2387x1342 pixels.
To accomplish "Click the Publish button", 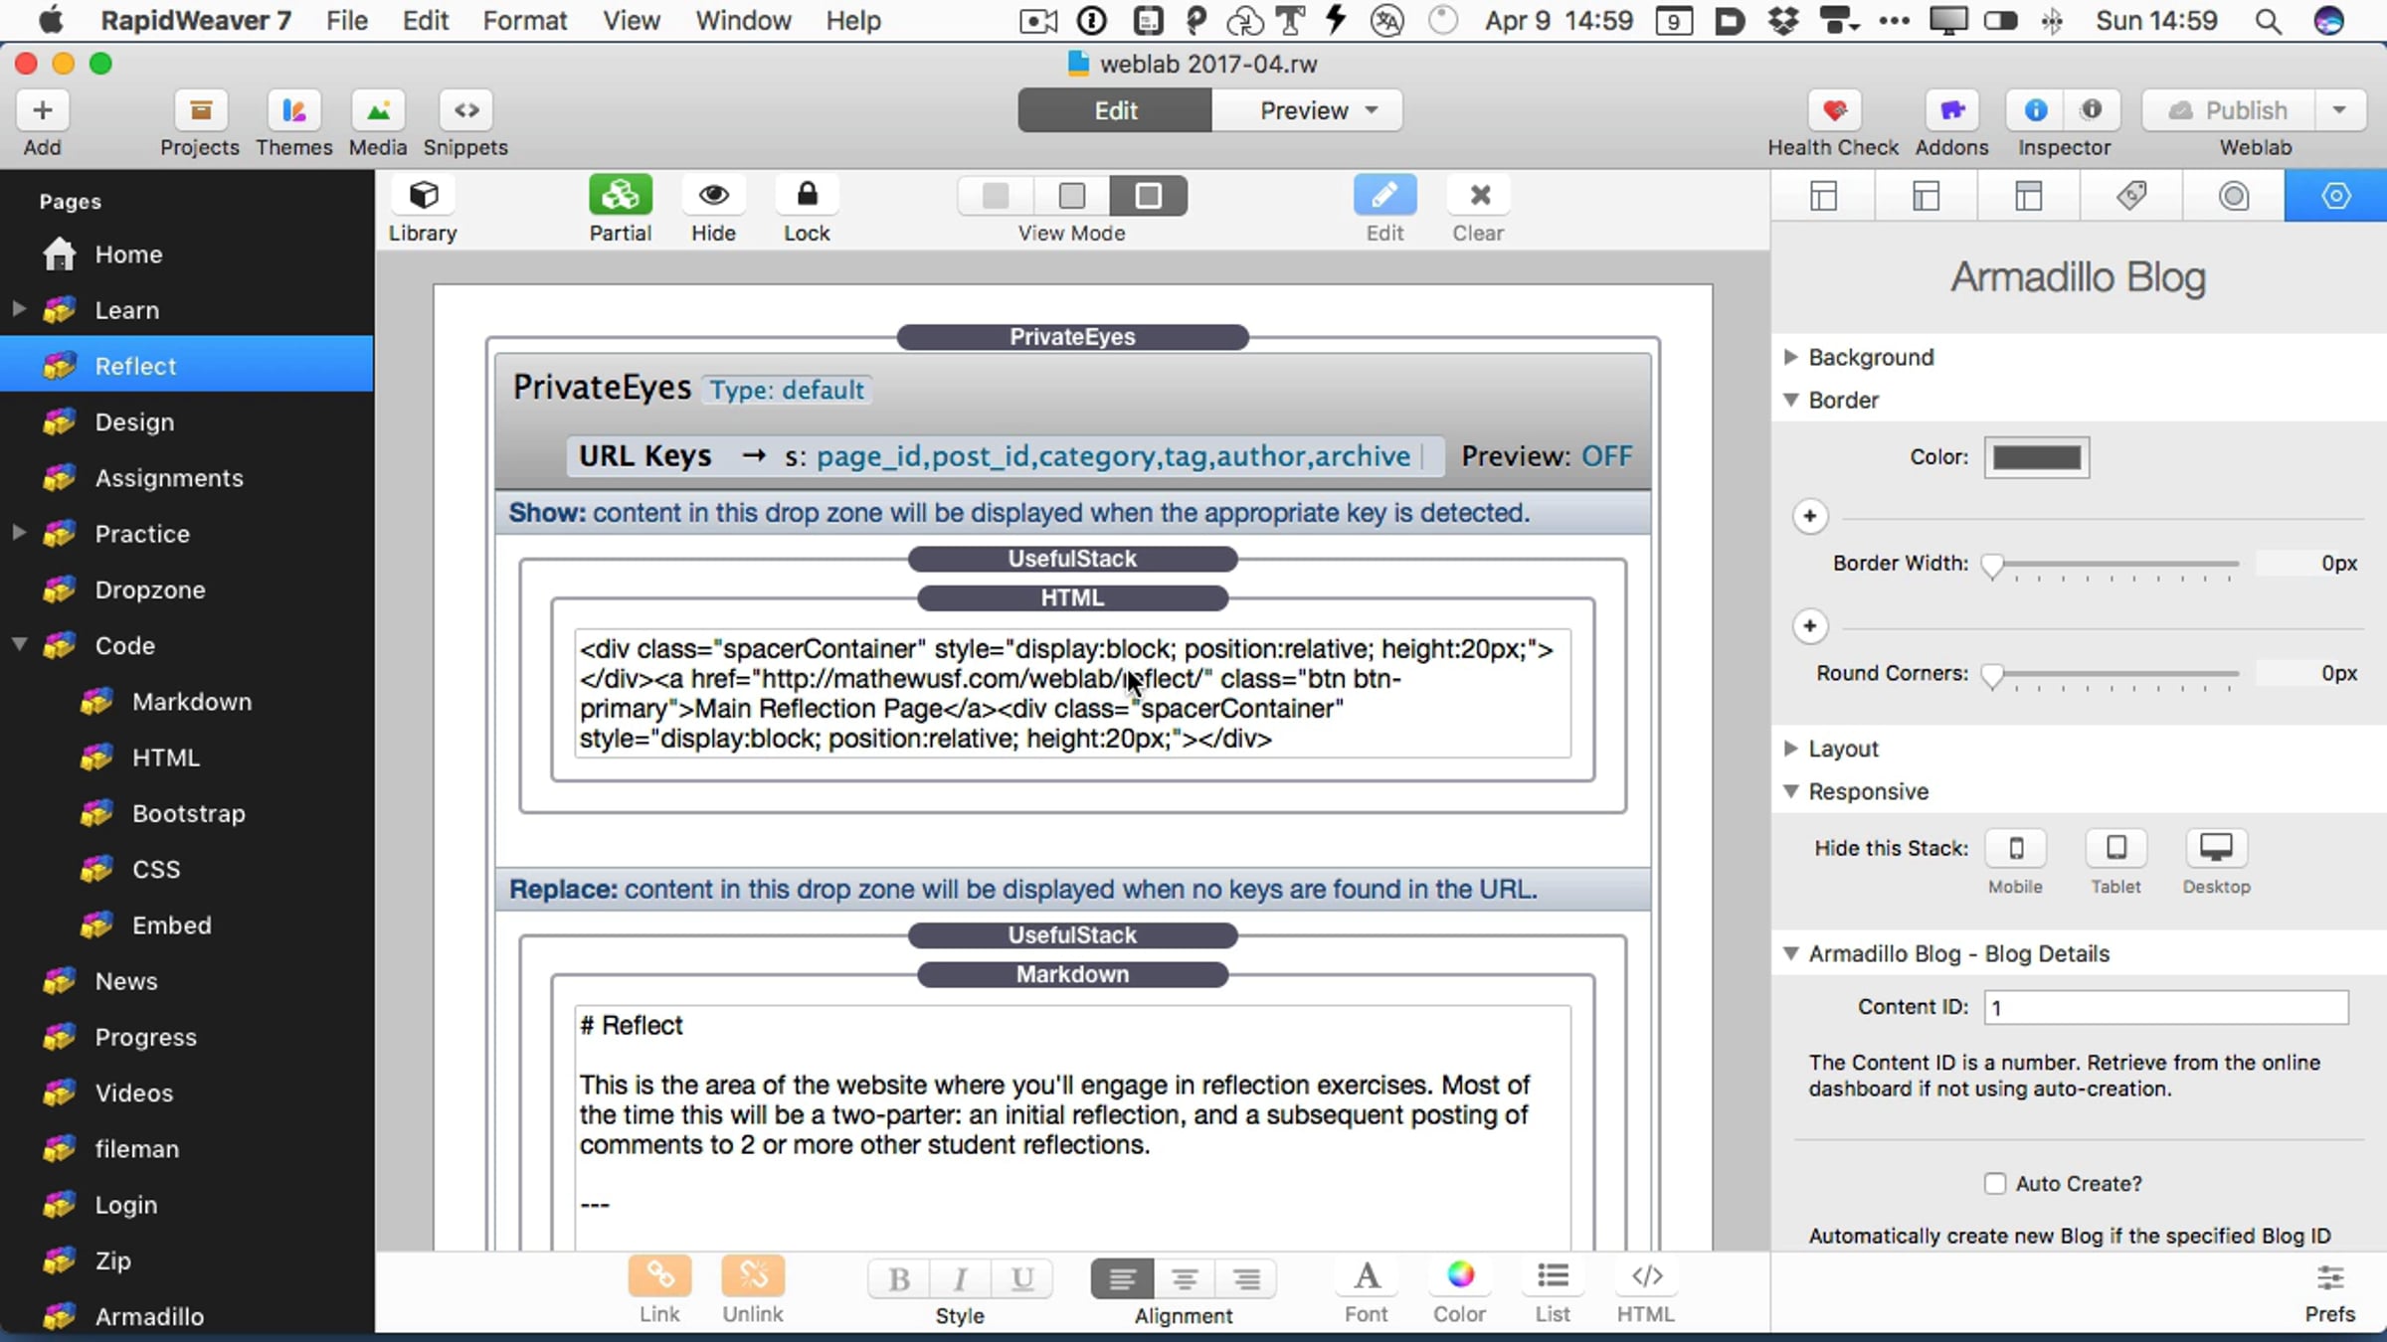I will coord(2228,110).
